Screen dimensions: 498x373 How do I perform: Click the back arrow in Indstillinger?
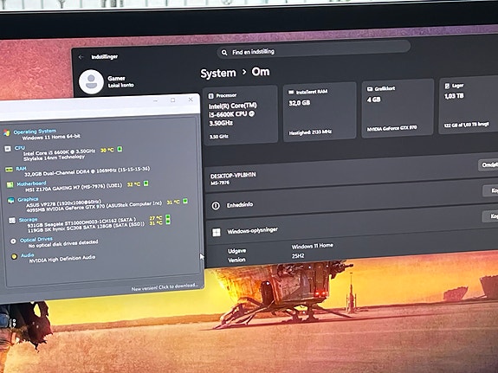[81, 57]
